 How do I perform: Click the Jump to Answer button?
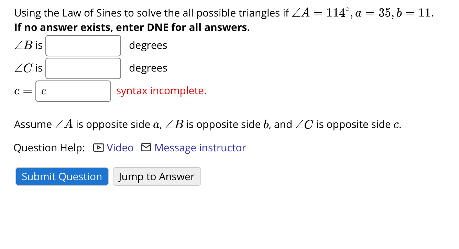(x=157, y=176)
